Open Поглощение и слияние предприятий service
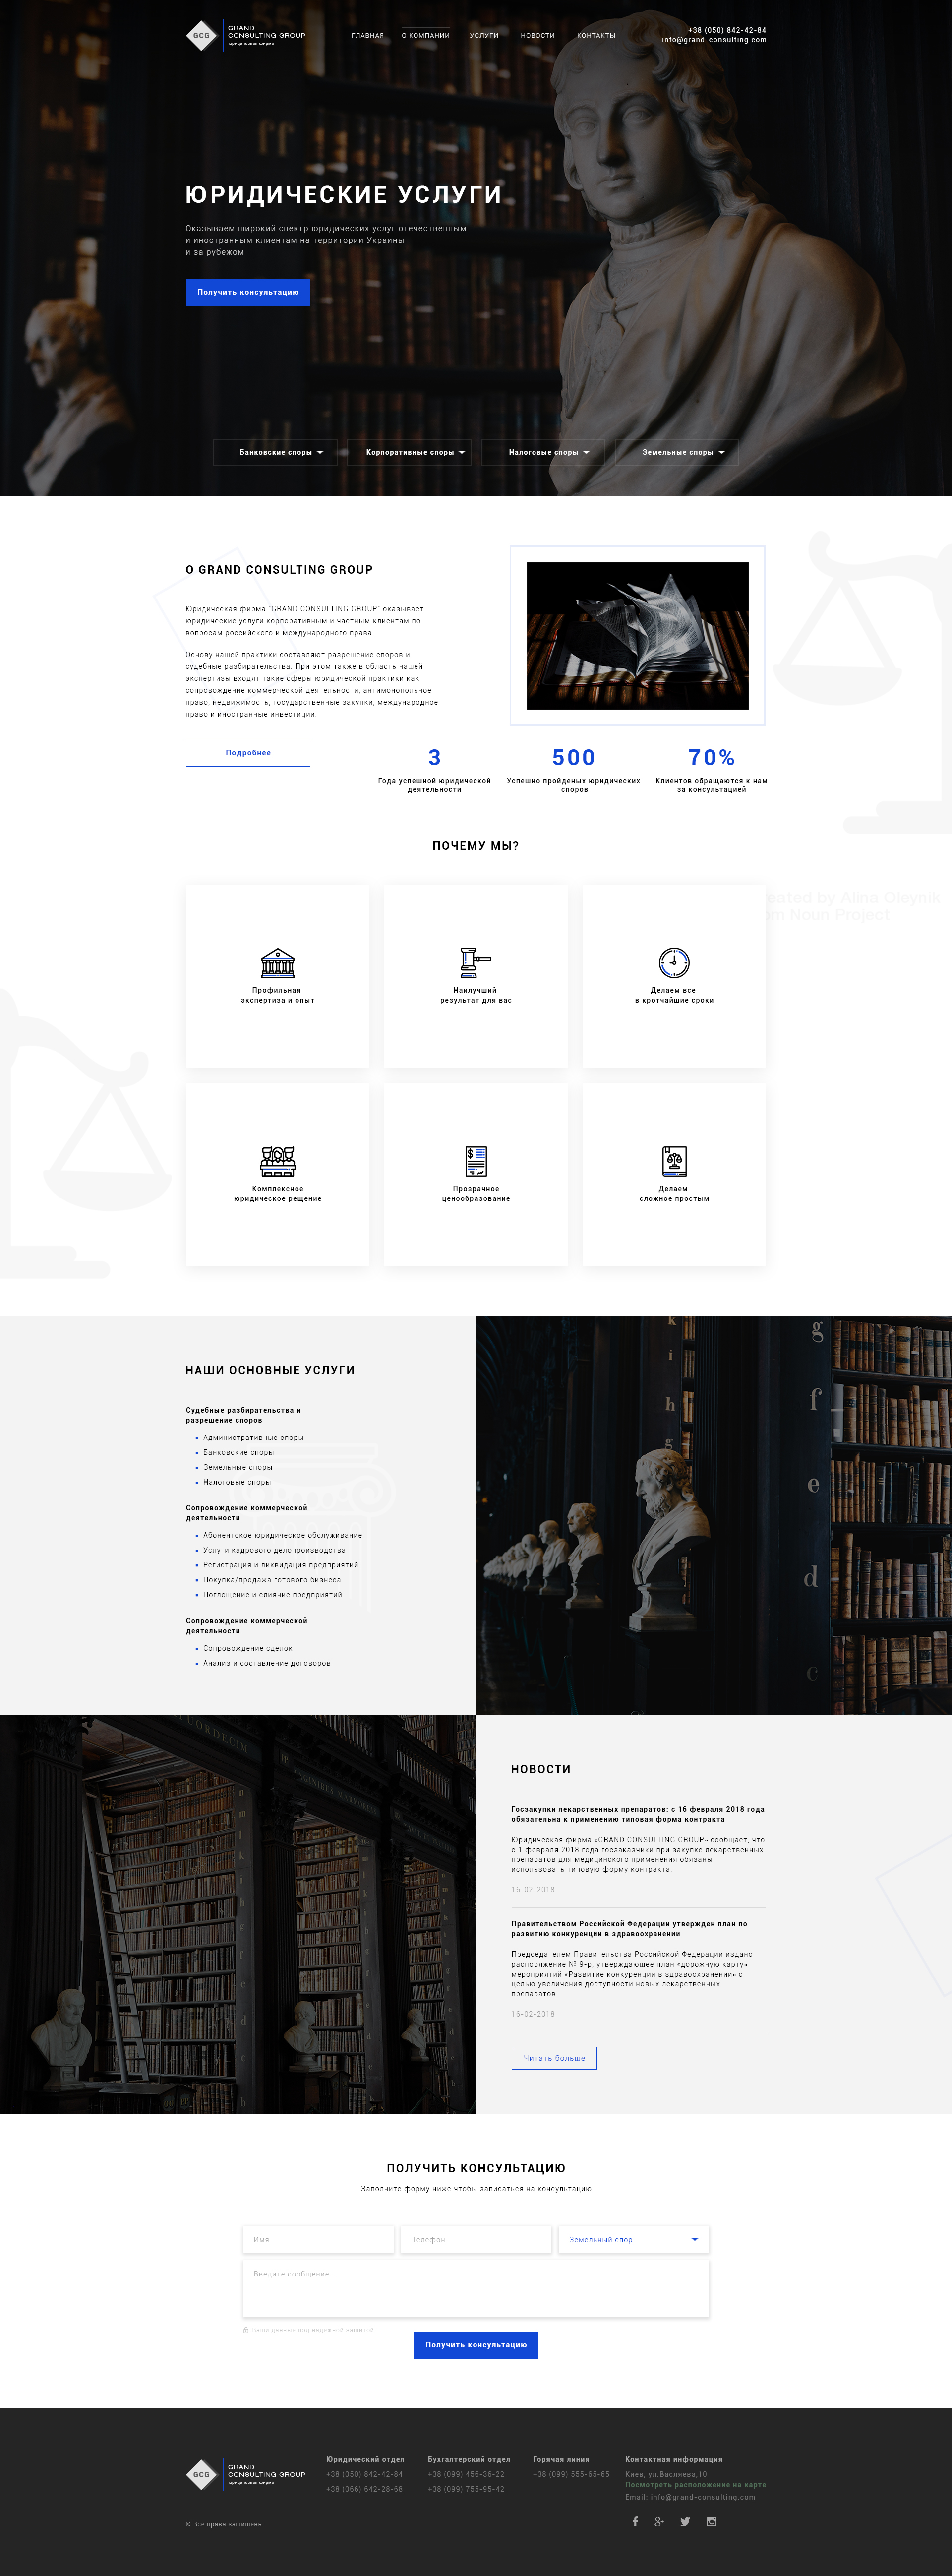The image size is (952, 2576). click(272, 1595)
